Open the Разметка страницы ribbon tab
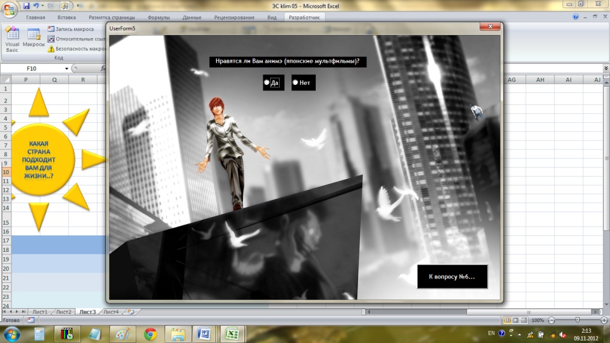 [111, 18]
